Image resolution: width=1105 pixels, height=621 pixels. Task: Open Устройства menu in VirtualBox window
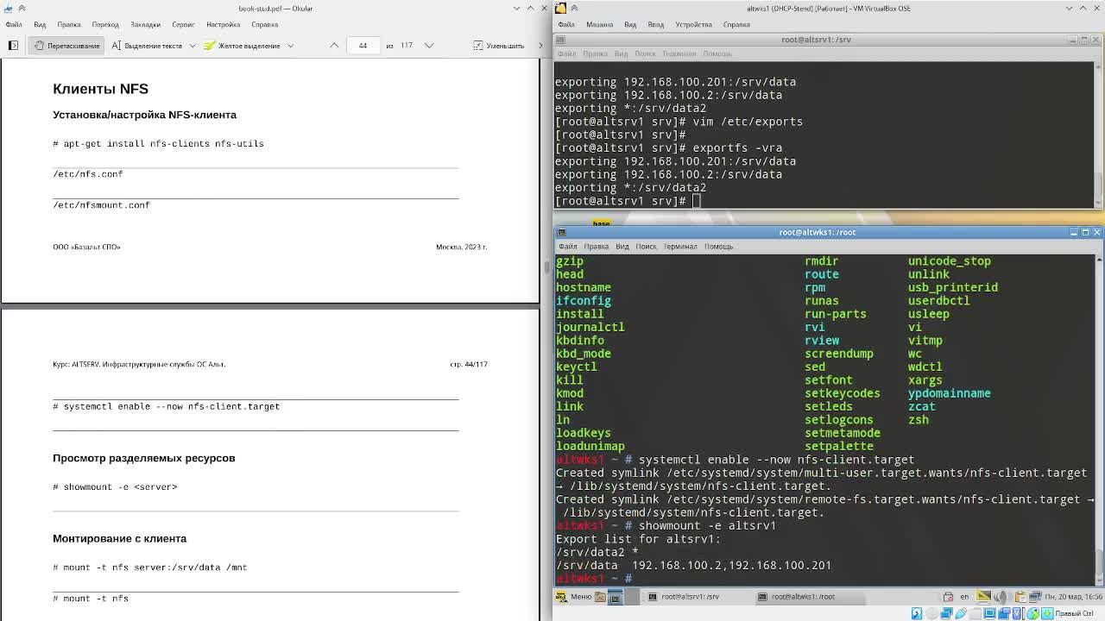point(693,24)
